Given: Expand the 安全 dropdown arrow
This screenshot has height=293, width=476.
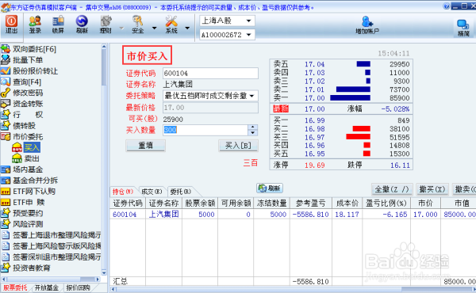Looking at the screenshot, I should click(154, 28).
